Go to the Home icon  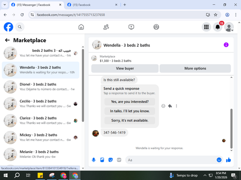(81, 27)
